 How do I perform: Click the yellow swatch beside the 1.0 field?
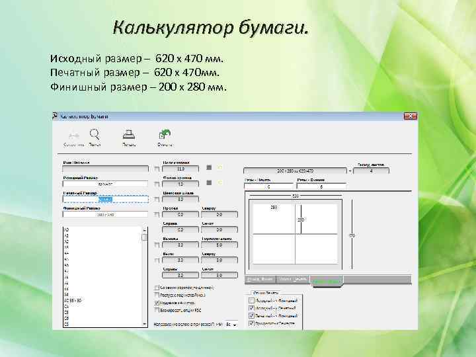pos(219,182)
